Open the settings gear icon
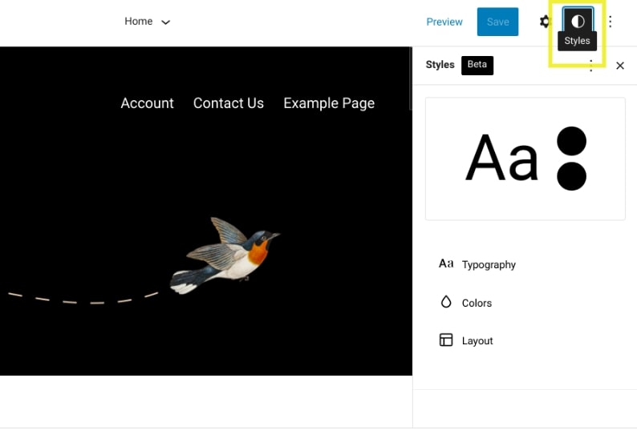Image resolution: width=637 pixels, height=430 pixels. [546, 22]
